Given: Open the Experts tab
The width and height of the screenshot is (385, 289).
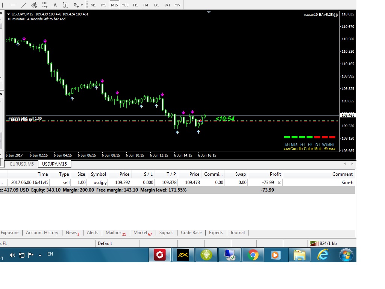Looking at the screenshot, I should (216, 233).
